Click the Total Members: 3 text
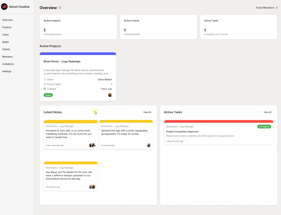281x215 pixels. pyautogui.click(x=267, y=8)
